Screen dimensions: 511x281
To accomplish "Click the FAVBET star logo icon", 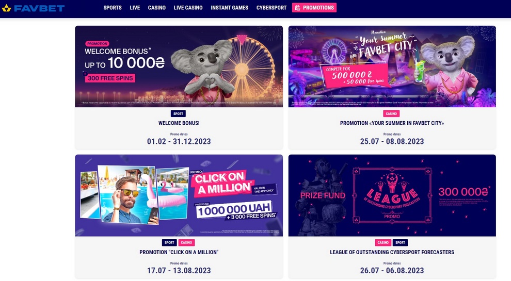I will tap(7, 8).
